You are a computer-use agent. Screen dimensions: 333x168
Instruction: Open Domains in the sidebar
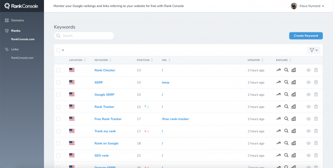(x=15, y=20)
